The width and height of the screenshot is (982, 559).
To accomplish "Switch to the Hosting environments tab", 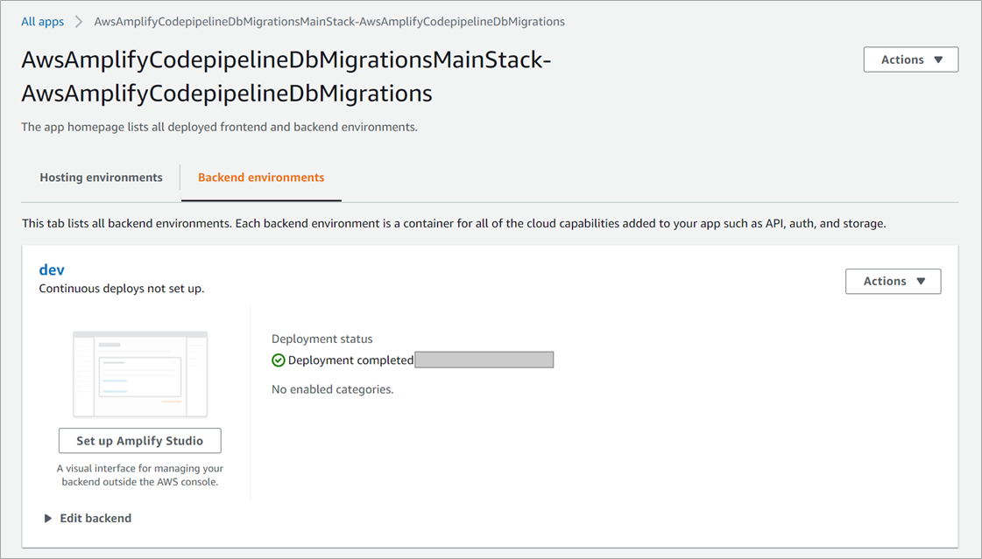I will 101,178.
